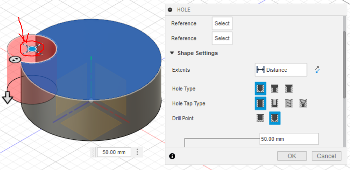Select the Angle drill point option
The height and width of the screenshot is (170, 350).
275,118
